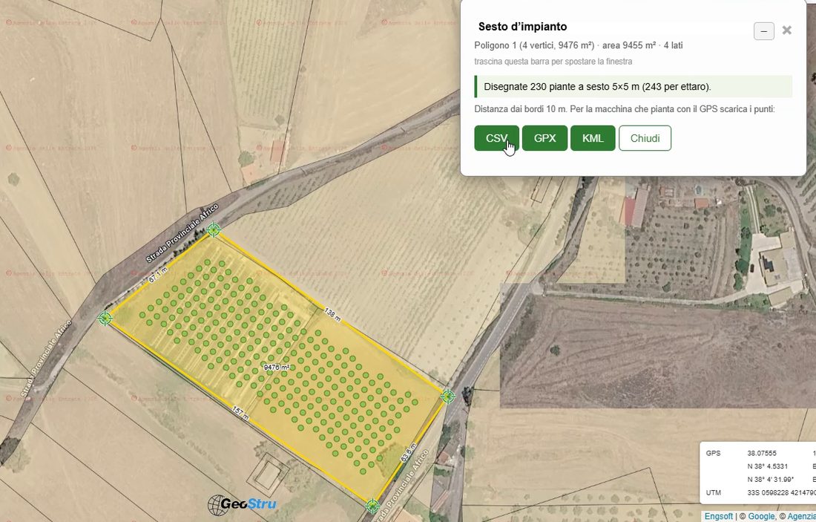Close the Sesto d'impianto panel with X
This screenshot has width=816, height=522.
tap(787, 30)
